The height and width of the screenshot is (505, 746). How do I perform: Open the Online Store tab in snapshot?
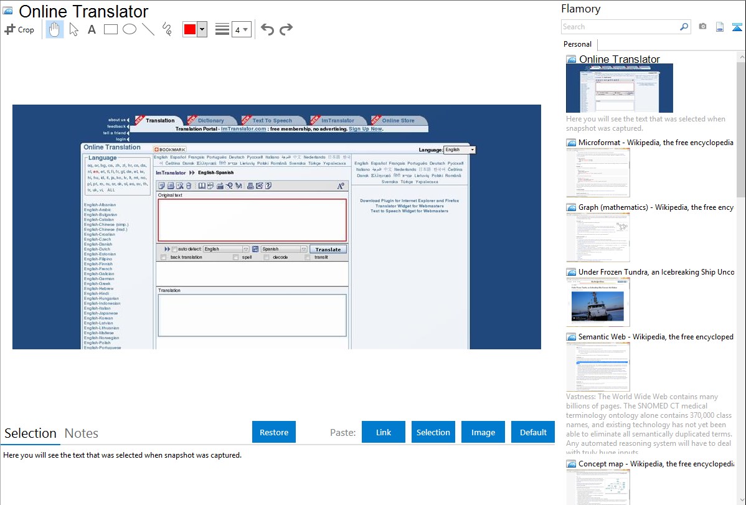point(398,120)
